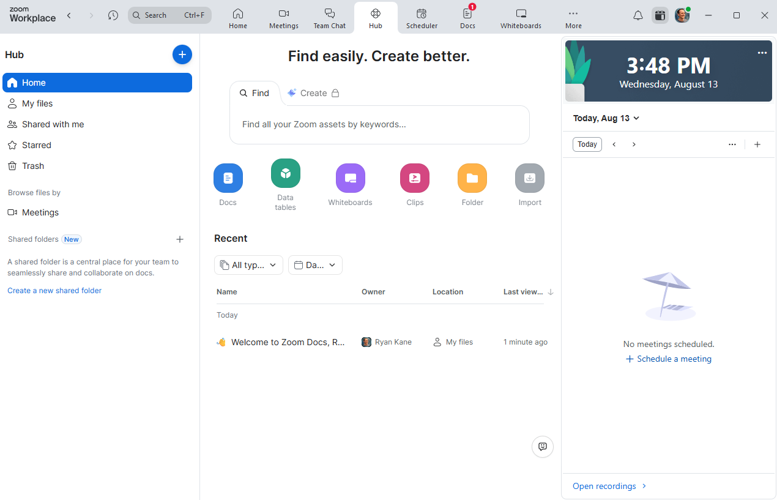The image size is (777, 500).
Task: Open the More menu in top bar
Action: pyautogui.click(x=573, y=18)
